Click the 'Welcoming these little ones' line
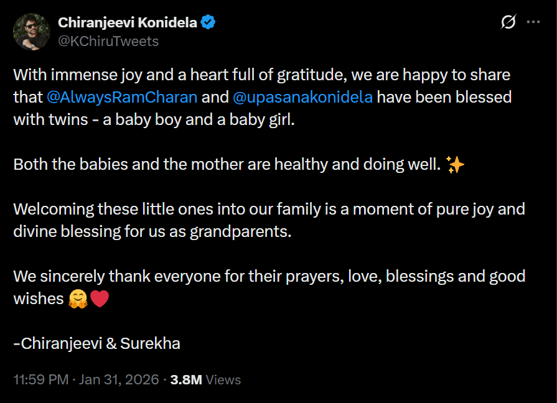The height and width of the screenshot is (403, 557). [x=269, y=209]
